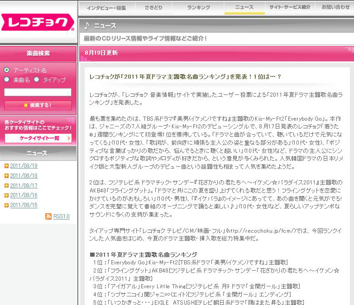The image size is (354, 305).
Task: Click the ケータイサイト一覧 button
Action: (x=38, y=138)
